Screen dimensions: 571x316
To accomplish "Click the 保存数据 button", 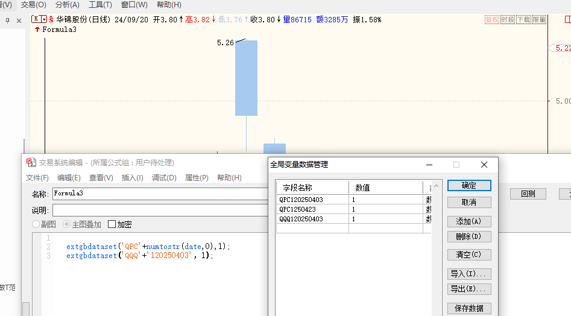I will pyautogui.click(x=469, y=308).
